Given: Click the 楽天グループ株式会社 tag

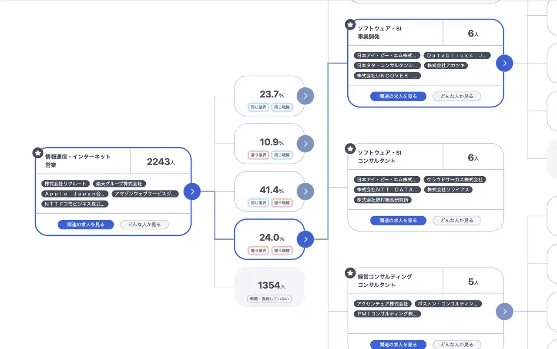Looking at the screenshot, I should pos(119,184).
